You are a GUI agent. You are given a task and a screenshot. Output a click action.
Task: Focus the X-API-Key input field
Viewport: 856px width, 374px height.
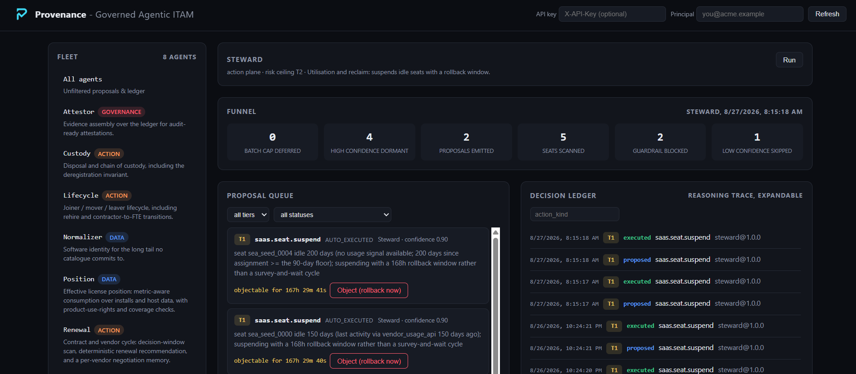(612, 14)
